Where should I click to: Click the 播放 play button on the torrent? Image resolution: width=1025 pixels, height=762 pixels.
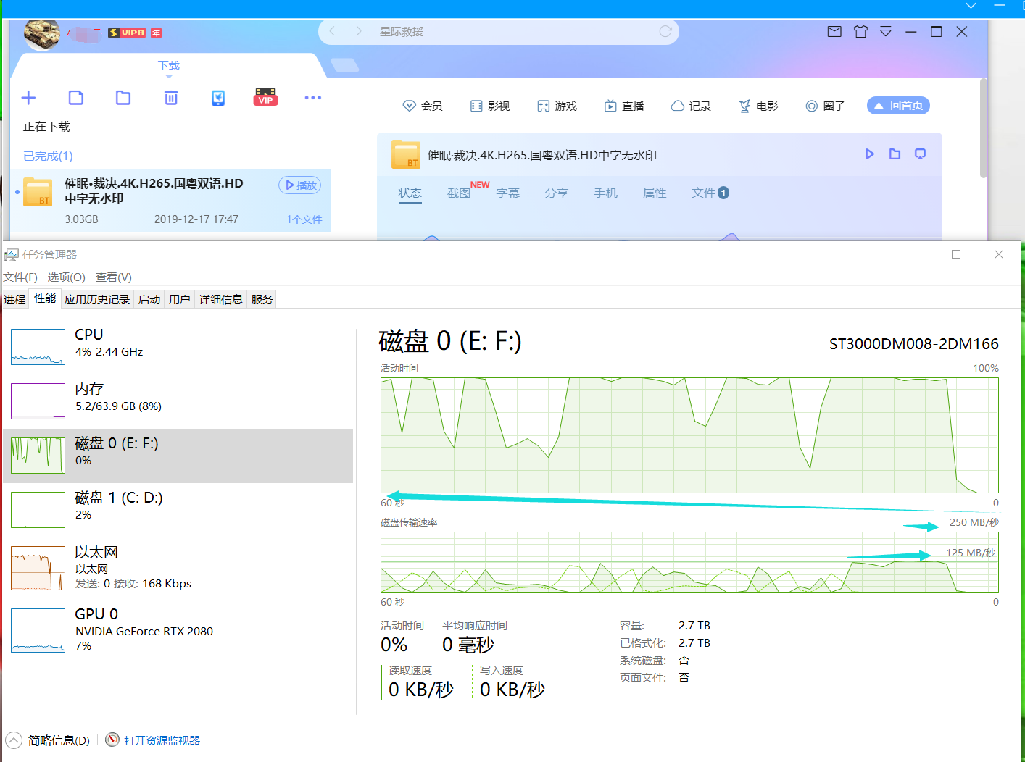(299, 185)
